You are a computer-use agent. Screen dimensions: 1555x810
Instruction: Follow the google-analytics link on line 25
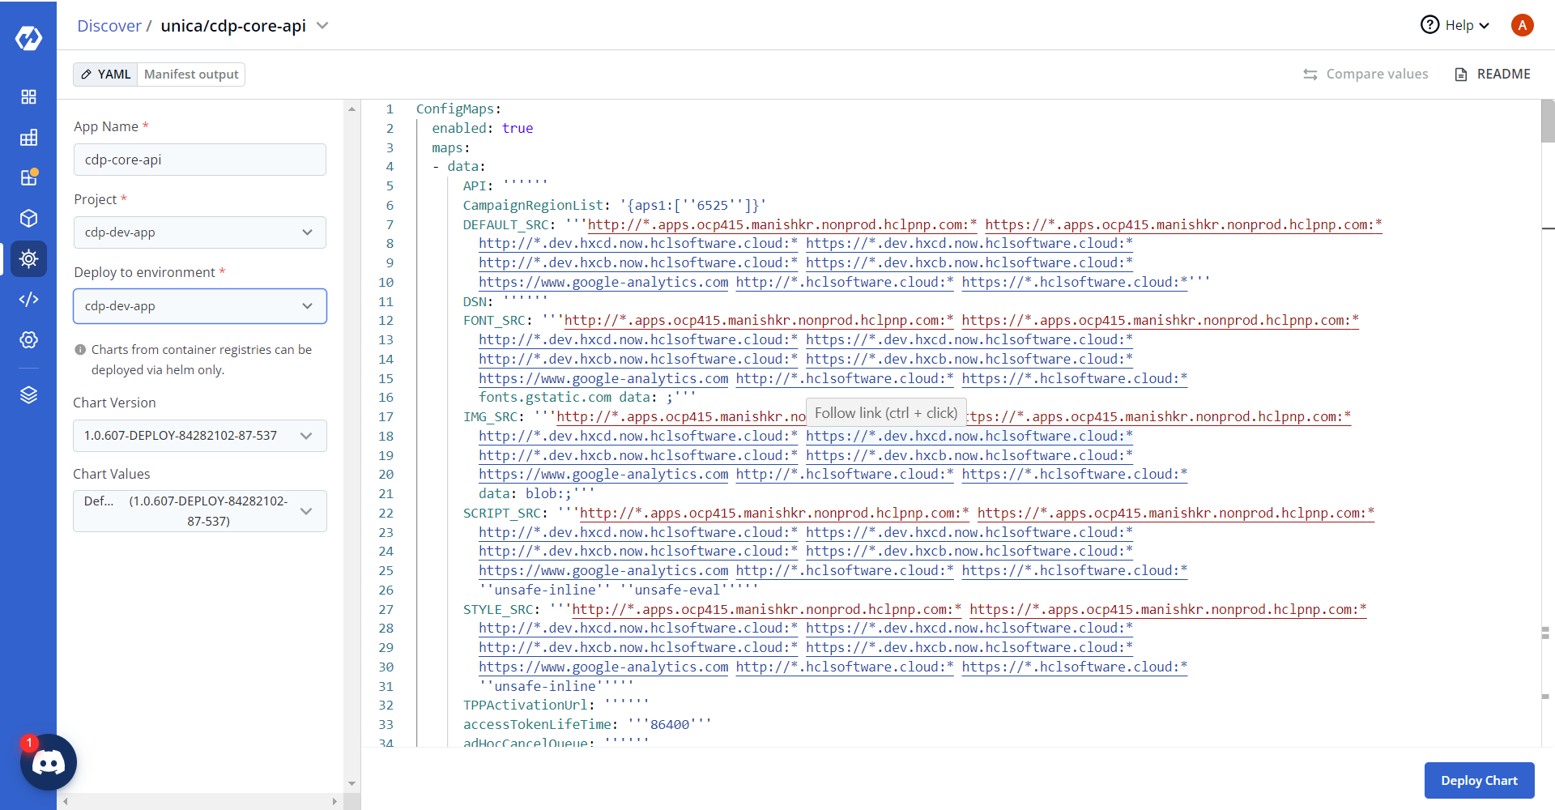coord(603,571)
